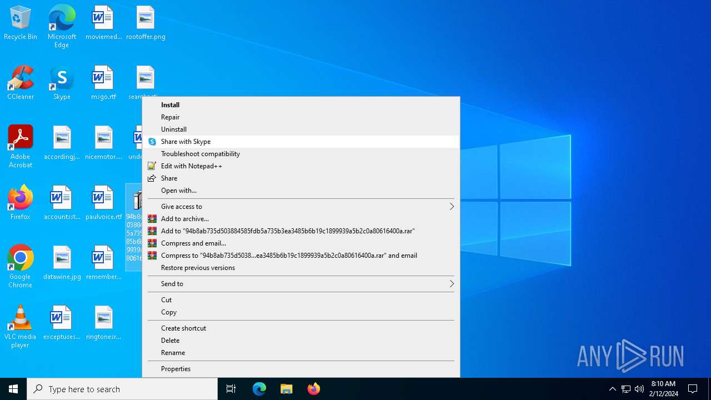
Task: Select the exceptuses Word document icon
Action: [62, 323]
